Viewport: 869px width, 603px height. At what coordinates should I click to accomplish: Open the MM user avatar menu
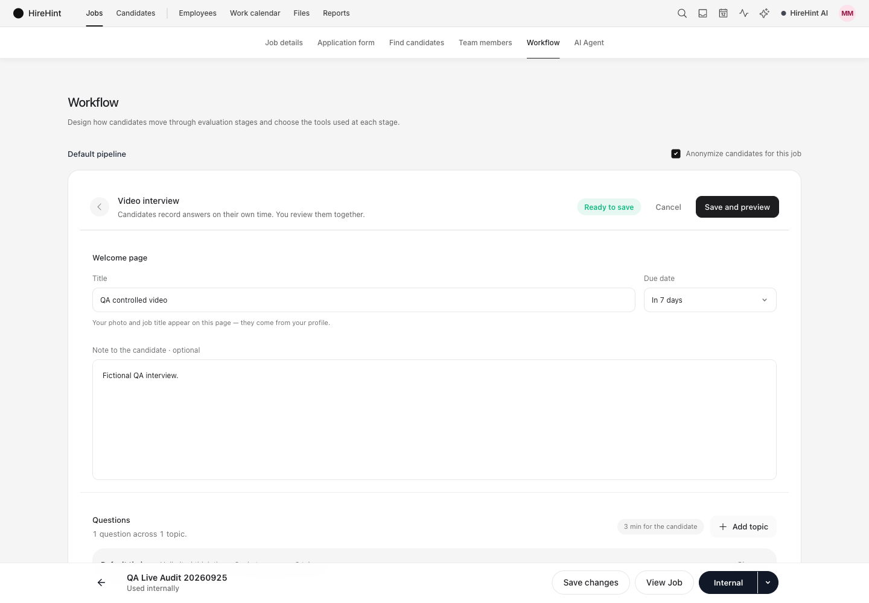click(x=847, y=13)
